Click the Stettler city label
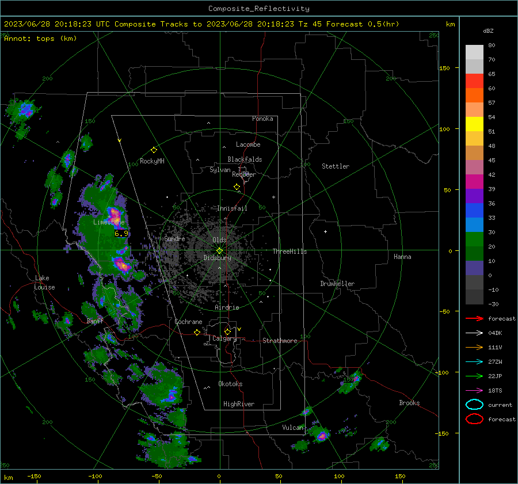 336,166
